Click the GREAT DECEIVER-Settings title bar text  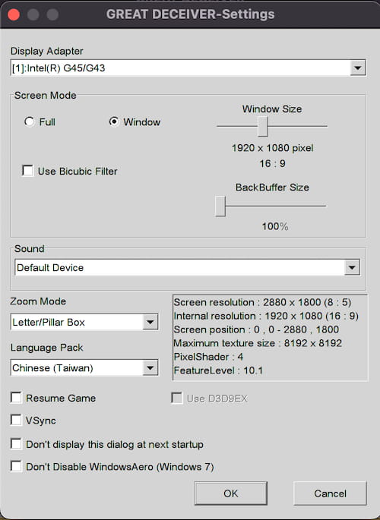(x=191, y=14)
